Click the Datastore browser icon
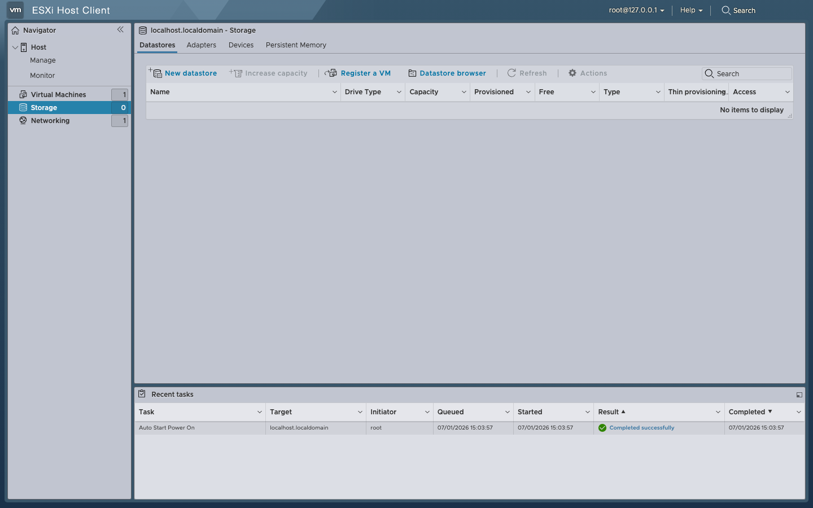The height and width of the screenshot is (508, 813). coord(412,73)
